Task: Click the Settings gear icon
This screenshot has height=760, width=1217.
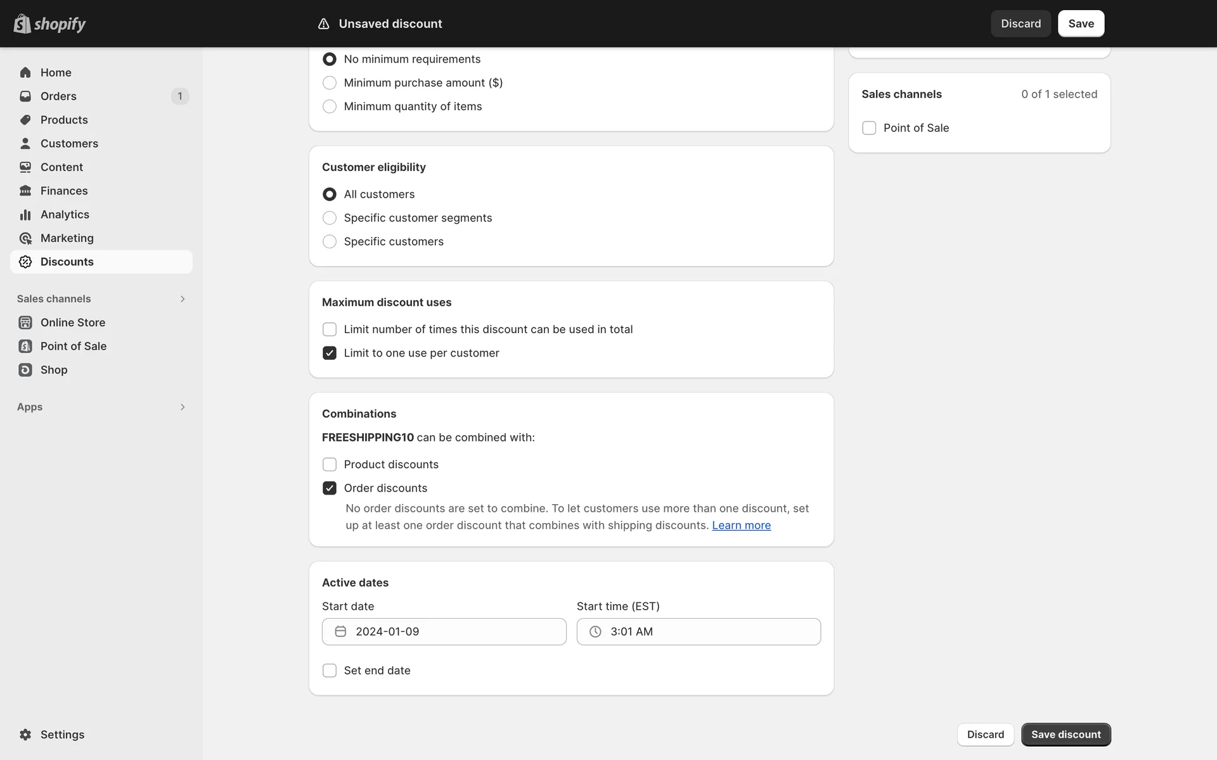Action: [25, 735]
